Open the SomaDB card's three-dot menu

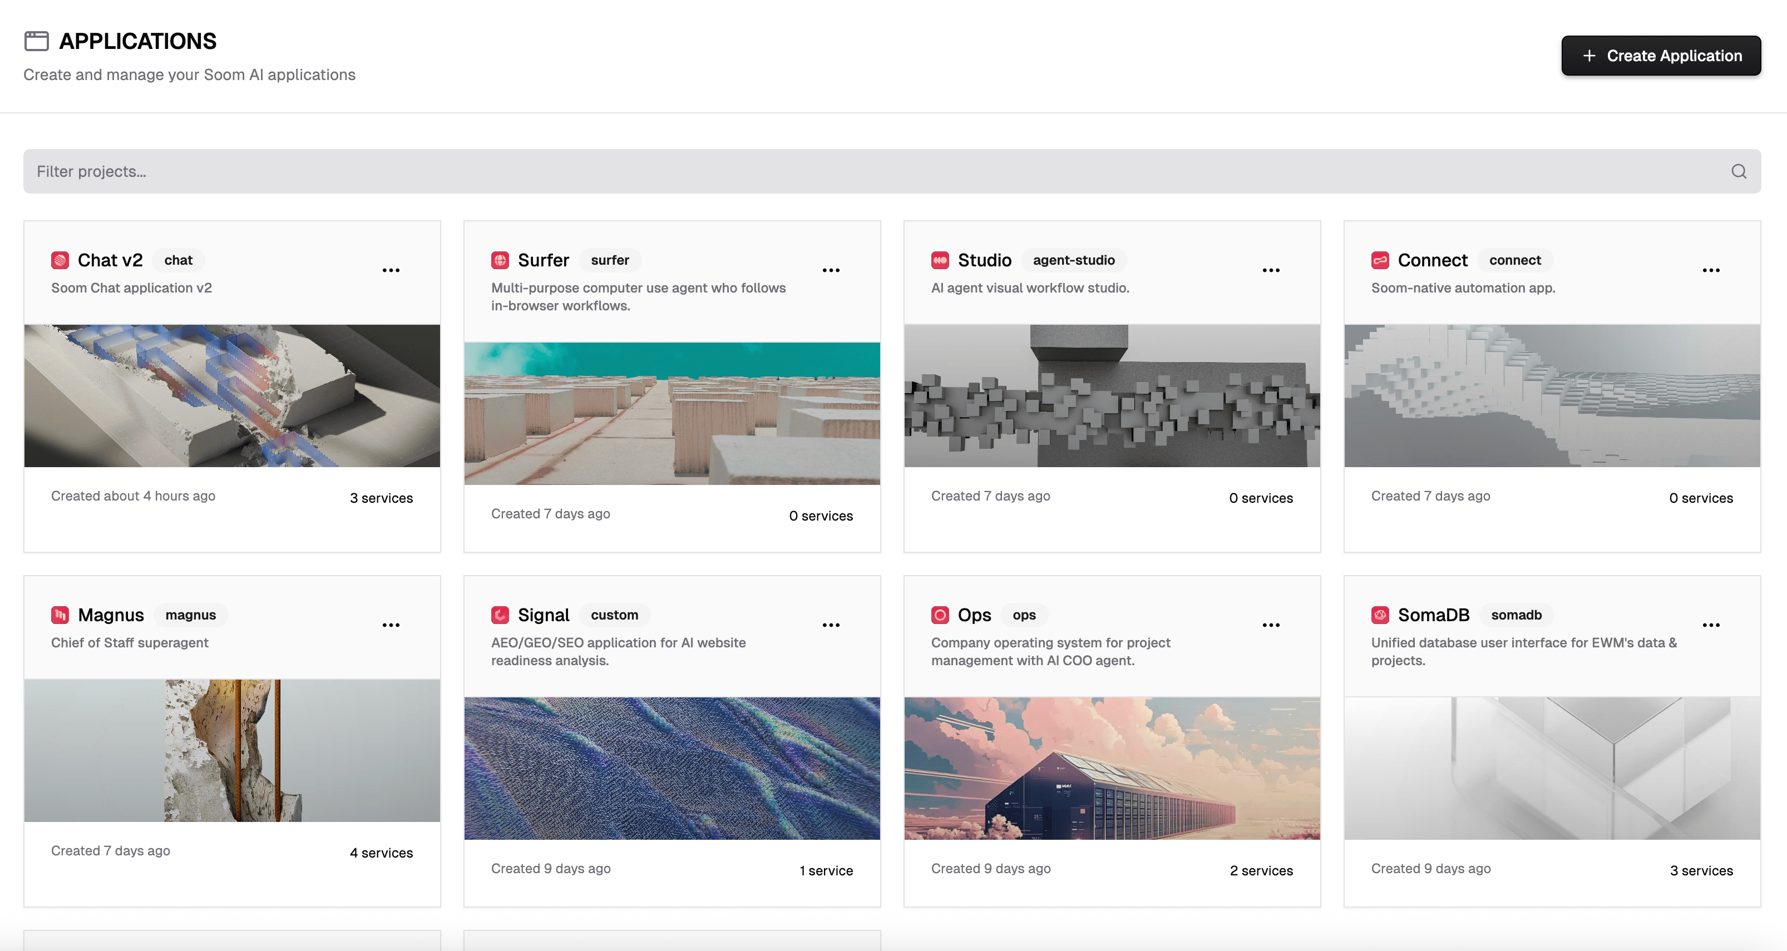pyautogui.click(x=1711, y=625)
